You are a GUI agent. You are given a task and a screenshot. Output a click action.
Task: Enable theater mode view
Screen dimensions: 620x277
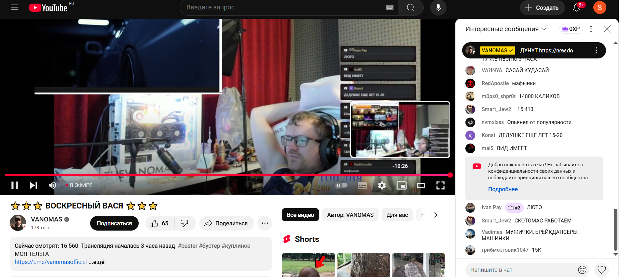pyautogui.click(x=421, y=185)
